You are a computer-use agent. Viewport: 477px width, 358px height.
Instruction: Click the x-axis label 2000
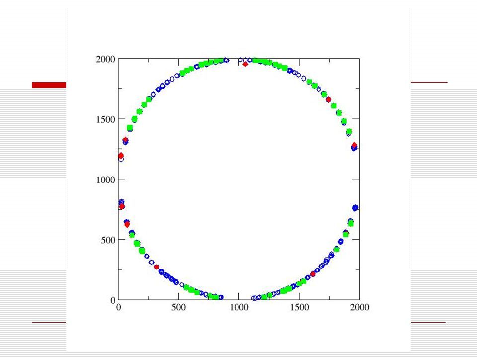point(360,307)
